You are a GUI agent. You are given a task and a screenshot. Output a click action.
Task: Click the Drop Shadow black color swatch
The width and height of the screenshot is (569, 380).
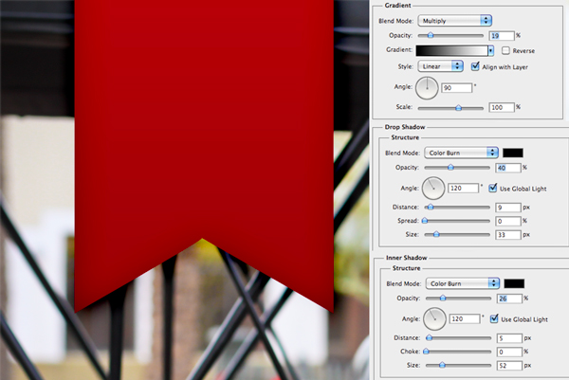pos(513,153)
